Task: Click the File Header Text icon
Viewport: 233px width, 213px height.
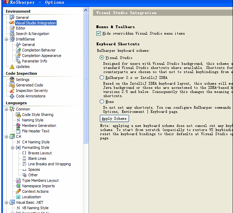Action: [18, 131]
